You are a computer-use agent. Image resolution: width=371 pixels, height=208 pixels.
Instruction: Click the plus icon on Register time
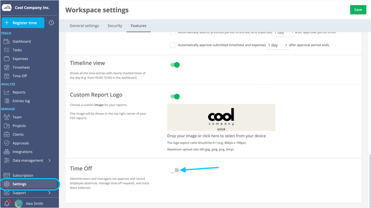click(7, 23)
